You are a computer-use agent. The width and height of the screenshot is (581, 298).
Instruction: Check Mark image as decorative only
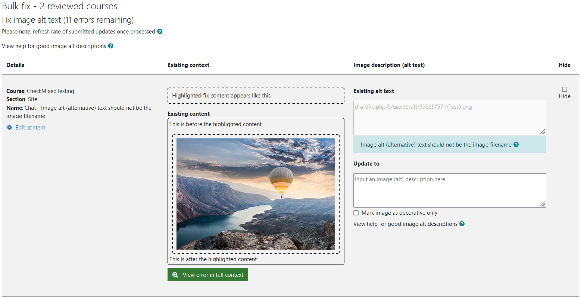coord(356,213)
